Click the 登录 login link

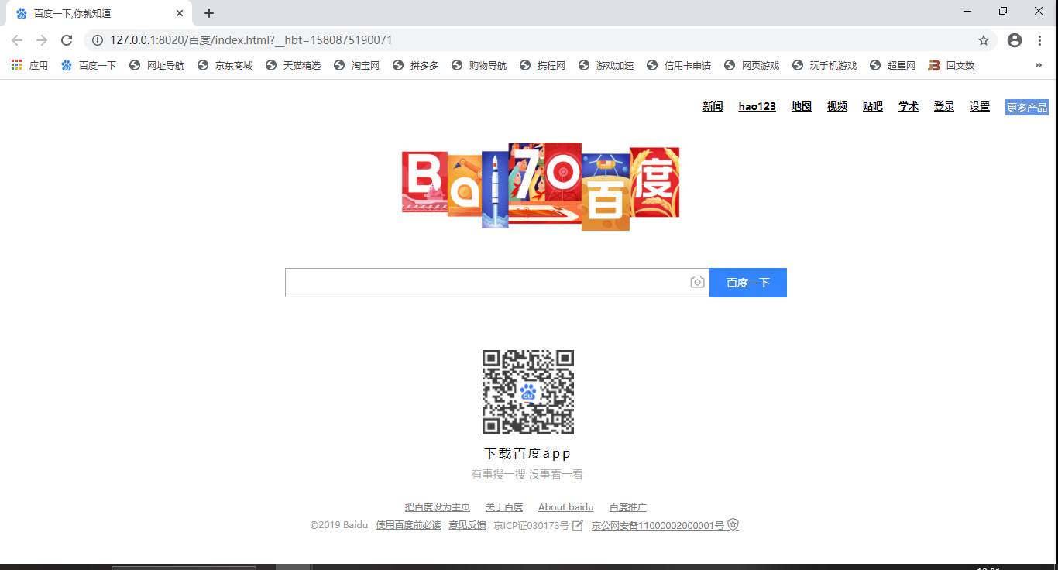[x=944, y=107]
